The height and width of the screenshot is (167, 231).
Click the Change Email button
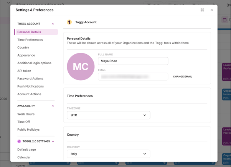point(182,76)
